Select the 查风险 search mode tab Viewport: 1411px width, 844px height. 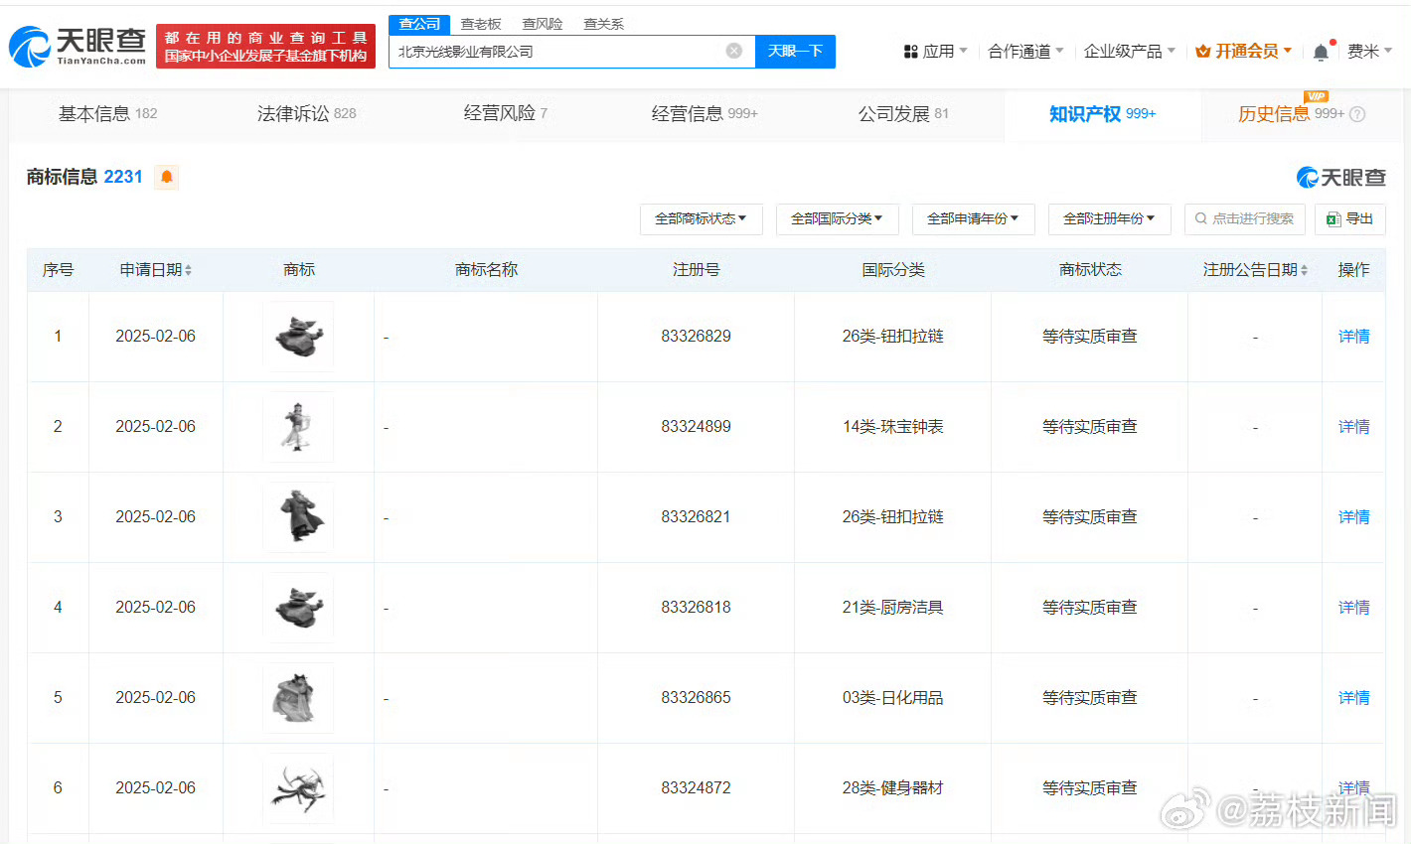tap(543, 24)
